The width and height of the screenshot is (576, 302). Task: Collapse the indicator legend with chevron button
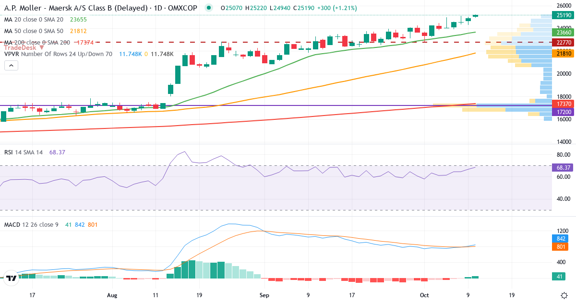pyautogui.click(x=11, y=65)
